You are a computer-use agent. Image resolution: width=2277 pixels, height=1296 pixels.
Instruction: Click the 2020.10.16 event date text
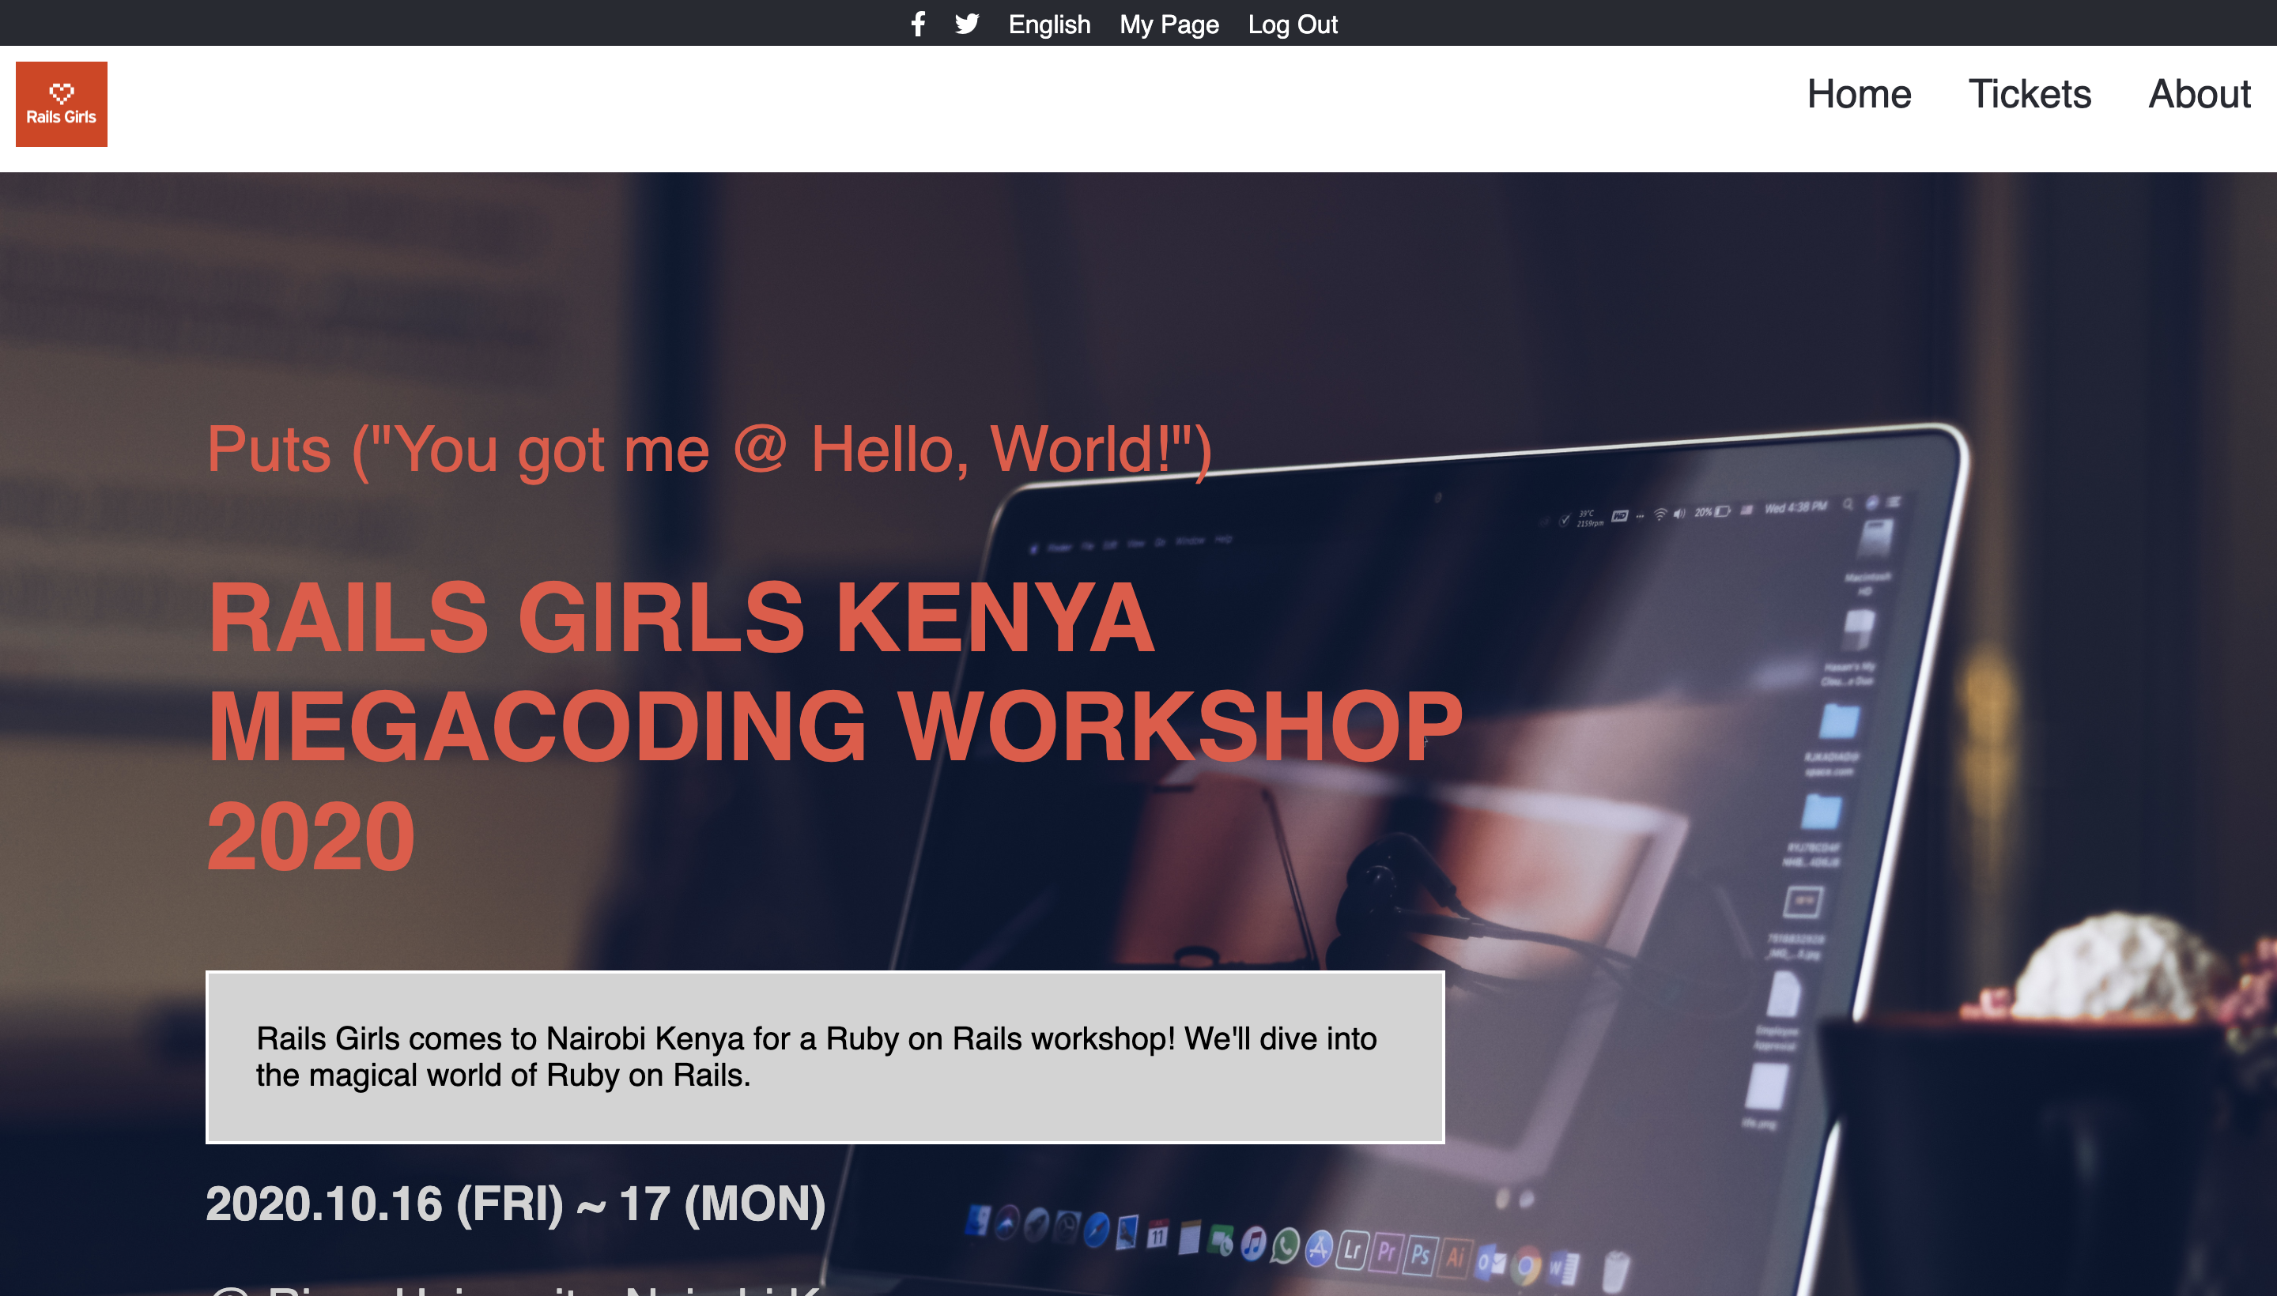click(x=515, y=1204)
